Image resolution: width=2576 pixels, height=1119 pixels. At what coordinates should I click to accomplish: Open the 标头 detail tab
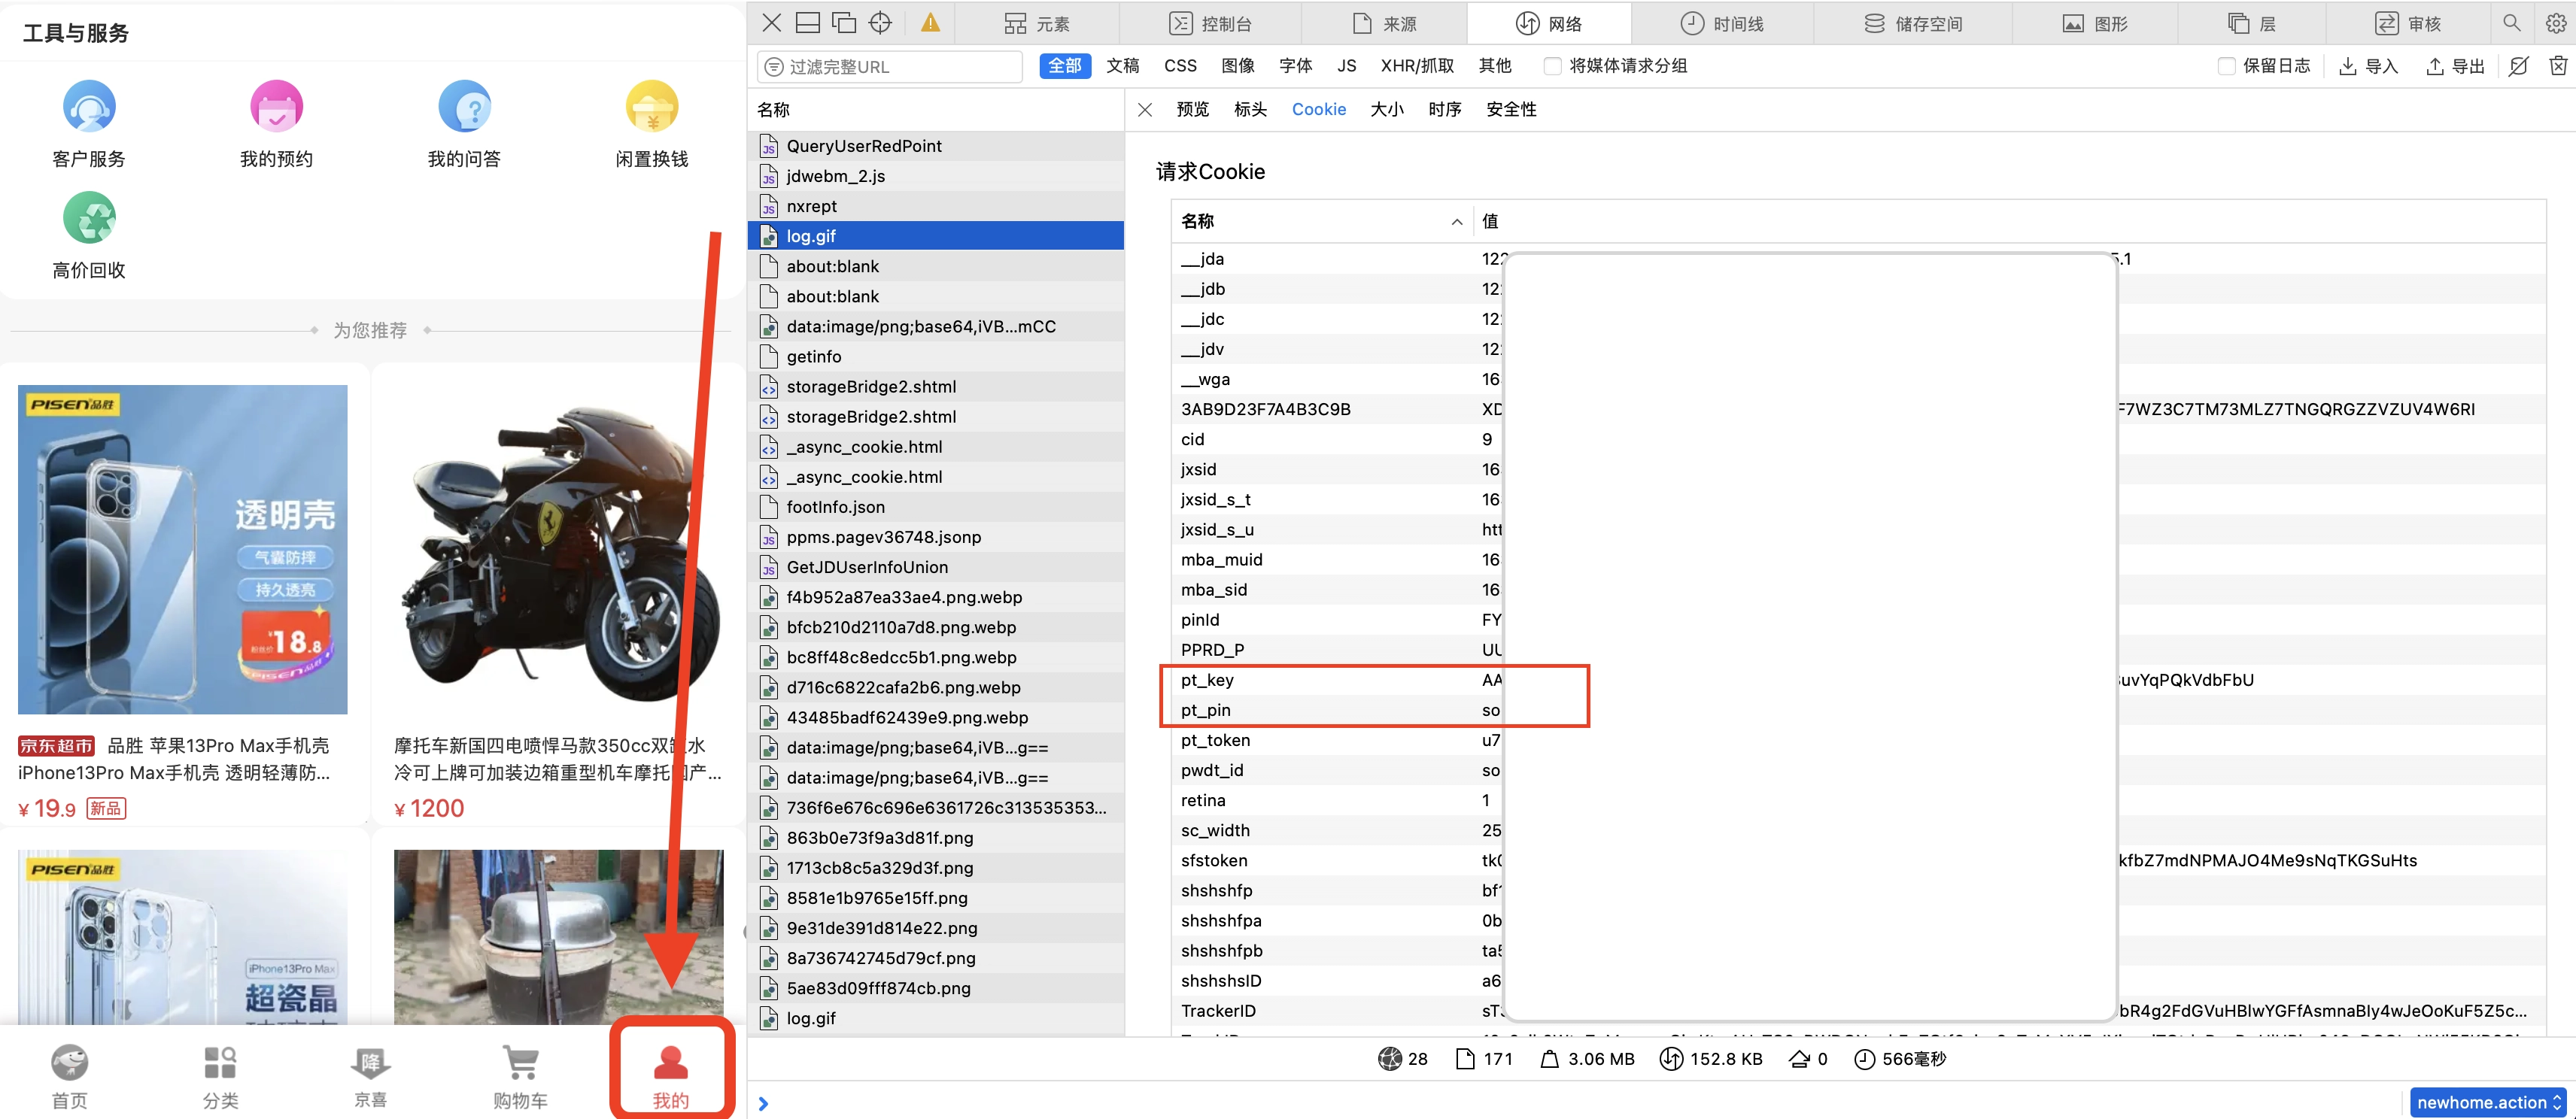pyautogui.click(x=1250, y=109)
